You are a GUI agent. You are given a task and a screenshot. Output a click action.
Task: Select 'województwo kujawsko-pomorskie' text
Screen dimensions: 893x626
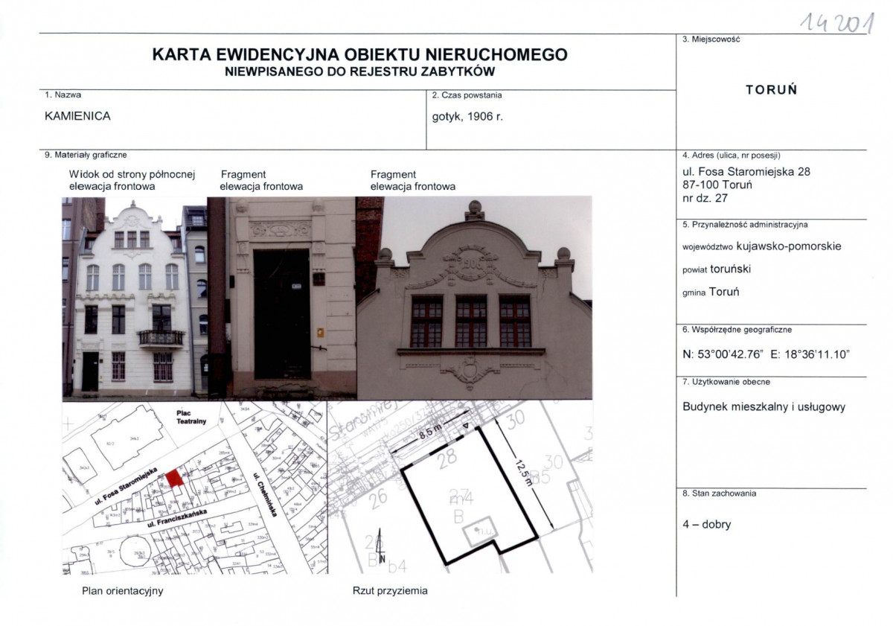(x=762, y=246)
